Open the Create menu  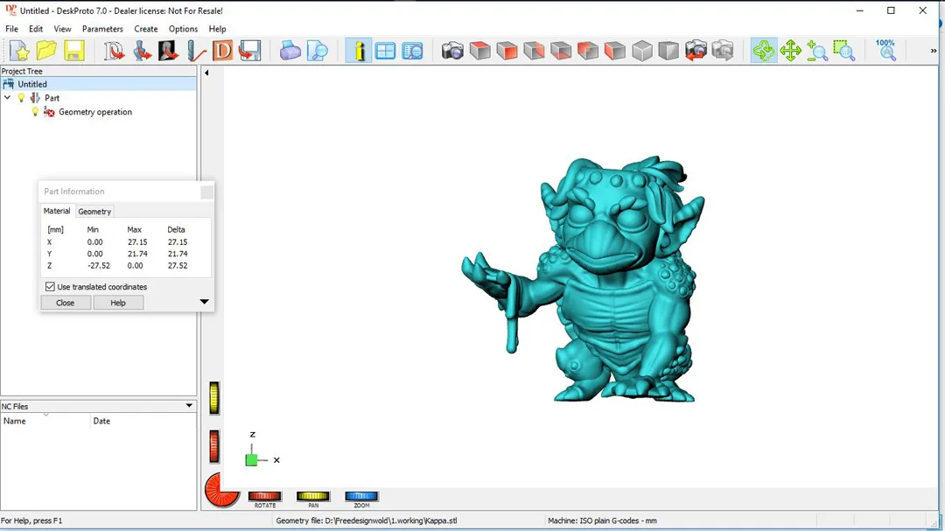coord(146,29)
